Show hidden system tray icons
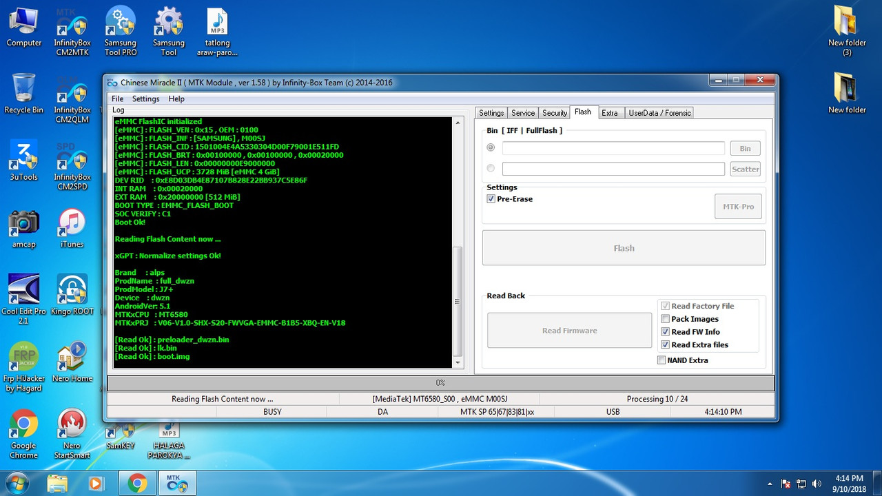The height and width of the screenshot is (496, 882). click(x=770, y=484)
